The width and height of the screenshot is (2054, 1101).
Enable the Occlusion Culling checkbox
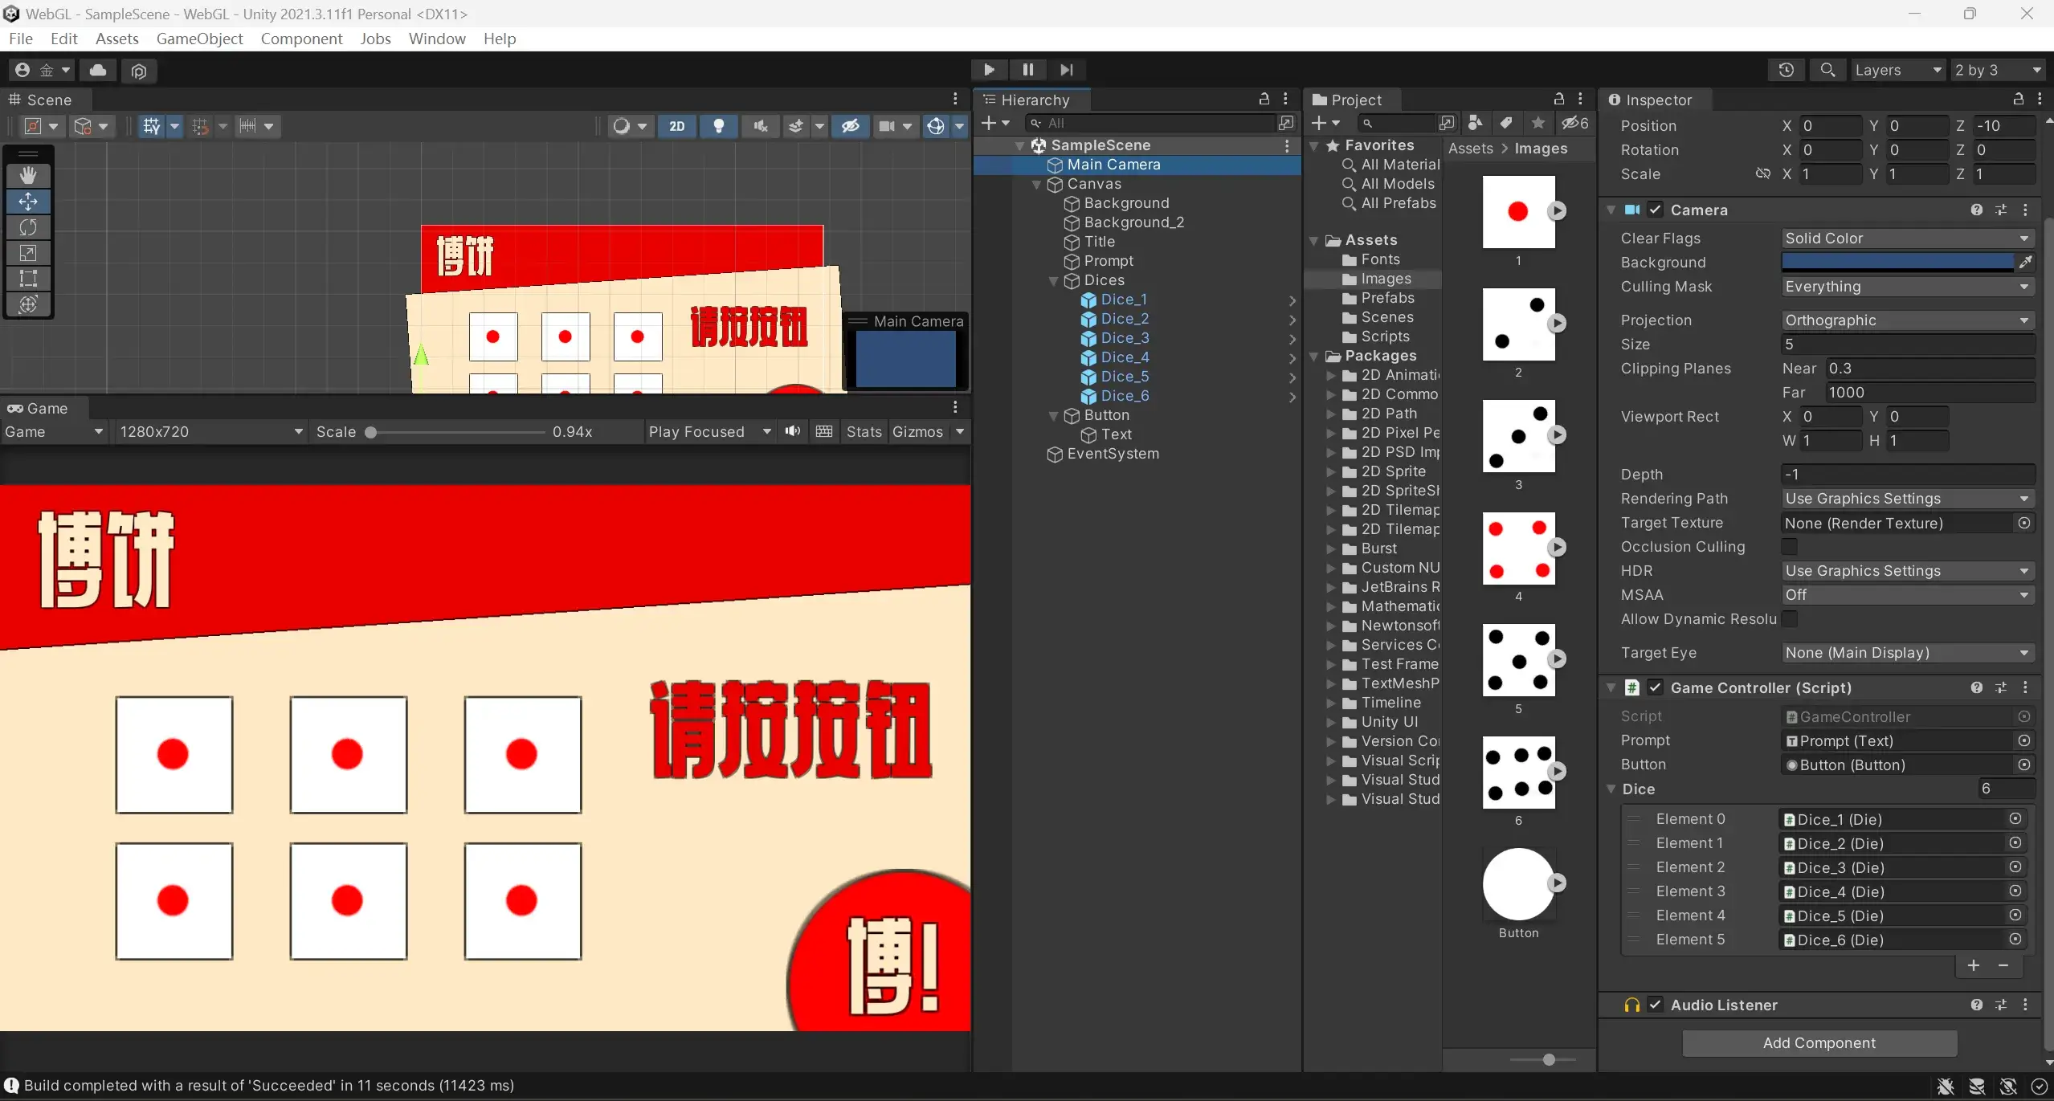[x=1789, y=547]
